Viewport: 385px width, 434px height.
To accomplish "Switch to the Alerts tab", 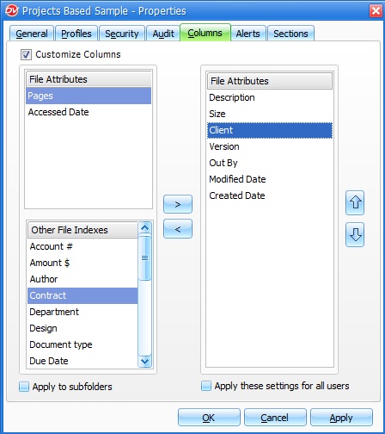I will [x=248, y=34].
